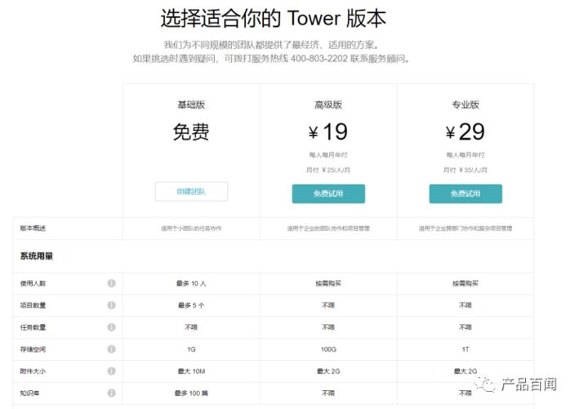Click the 选择适合你的 Tower 版本 title

point(274,18)
